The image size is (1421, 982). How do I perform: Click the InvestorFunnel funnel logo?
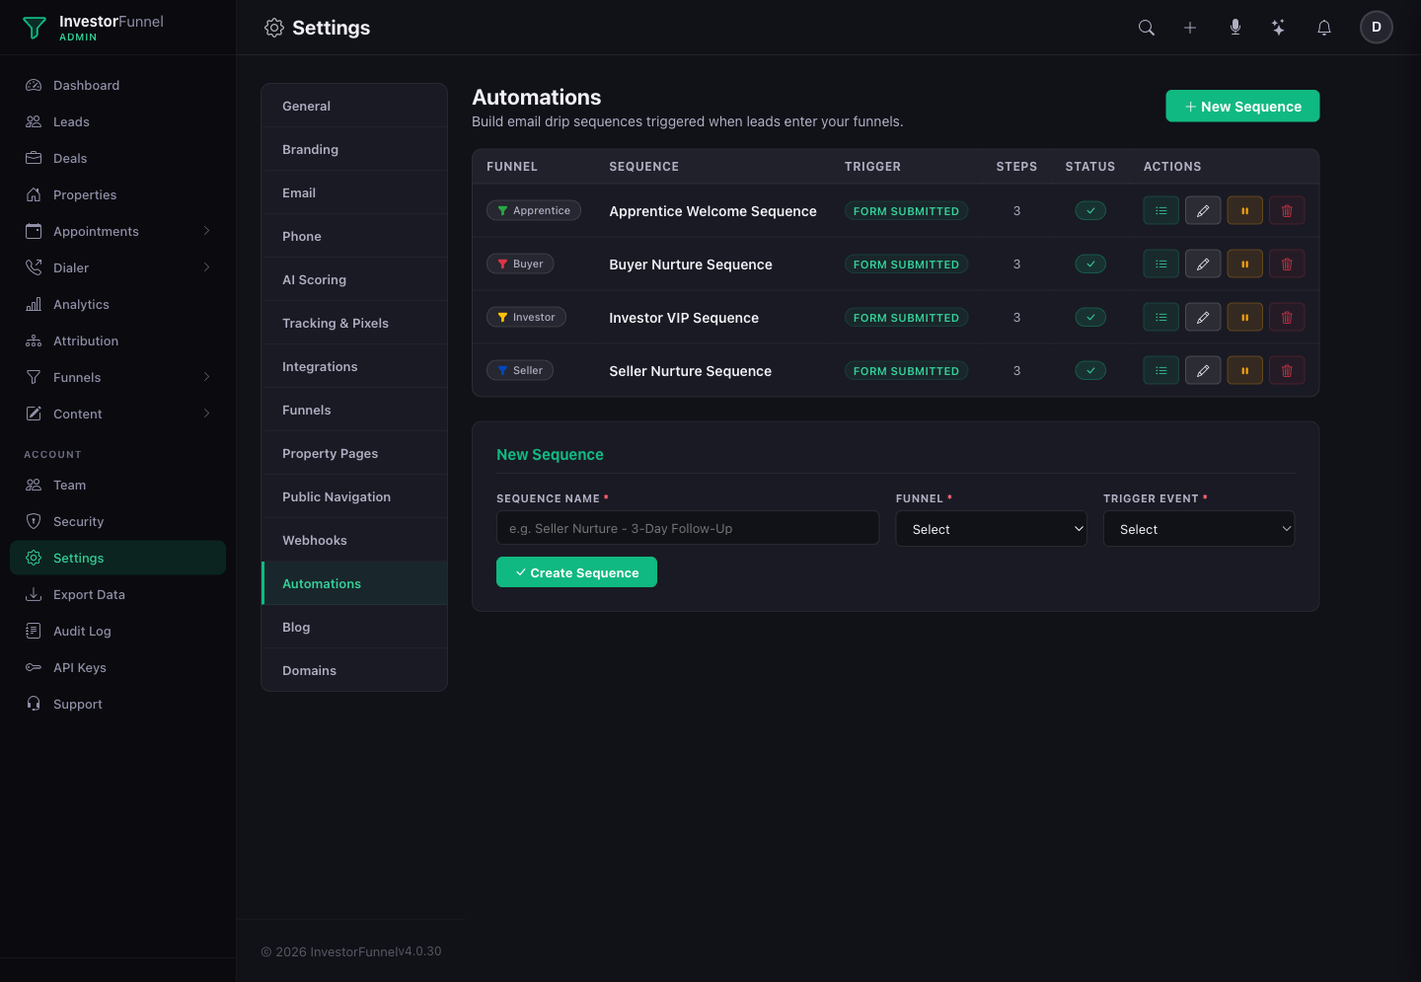(35, 28)
